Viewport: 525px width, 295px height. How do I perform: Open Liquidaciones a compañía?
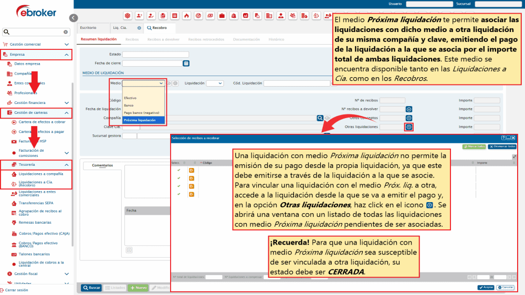click(x=40, y=174)
